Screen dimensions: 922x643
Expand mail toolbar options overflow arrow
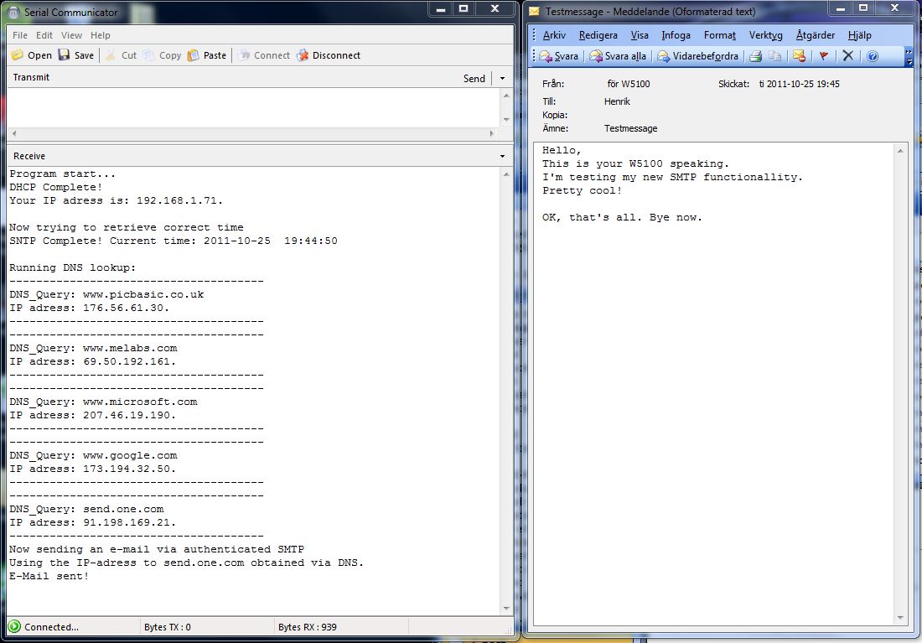(909, 56)
